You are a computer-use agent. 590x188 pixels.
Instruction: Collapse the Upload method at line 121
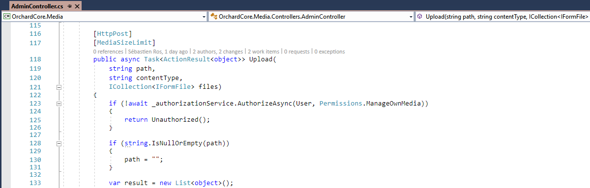[59, 87]
